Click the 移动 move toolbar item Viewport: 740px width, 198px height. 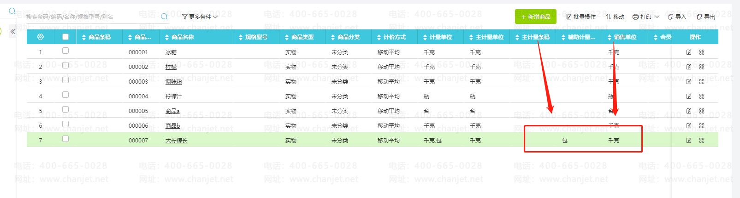(615, 17)
